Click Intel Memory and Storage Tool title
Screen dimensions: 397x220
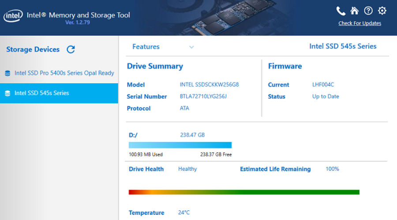tap(78, 15)
